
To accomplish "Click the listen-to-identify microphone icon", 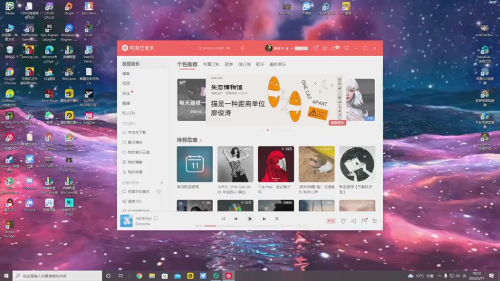I will point(242,48).
